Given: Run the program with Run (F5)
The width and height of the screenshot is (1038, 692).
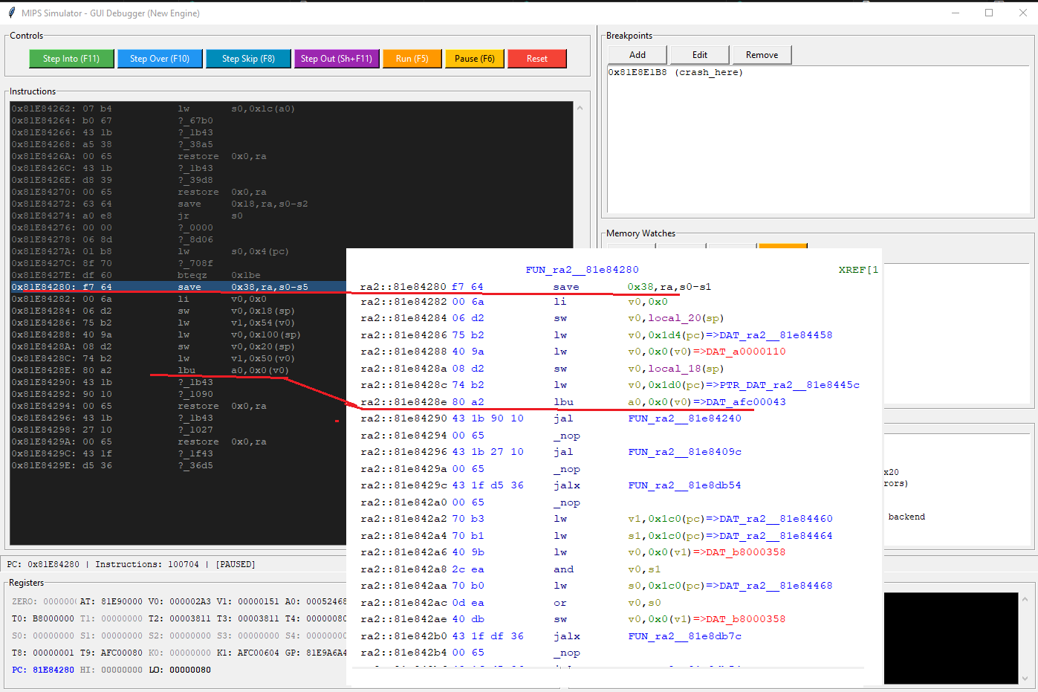Looking at the screenshot, I should [x=412, y=59].
